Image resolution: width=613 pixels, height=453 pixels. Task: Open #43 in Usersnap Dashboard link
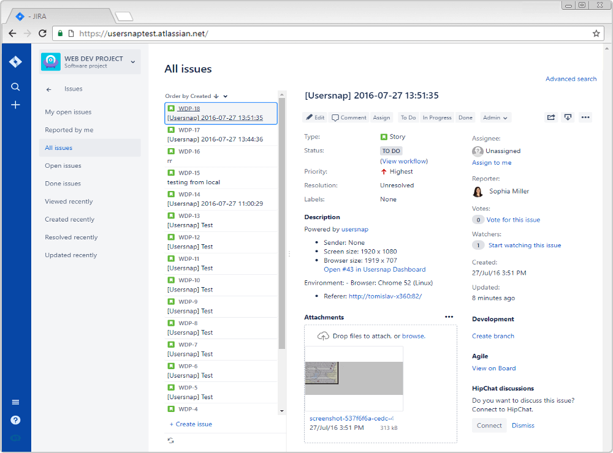click(x=375, y=269)
